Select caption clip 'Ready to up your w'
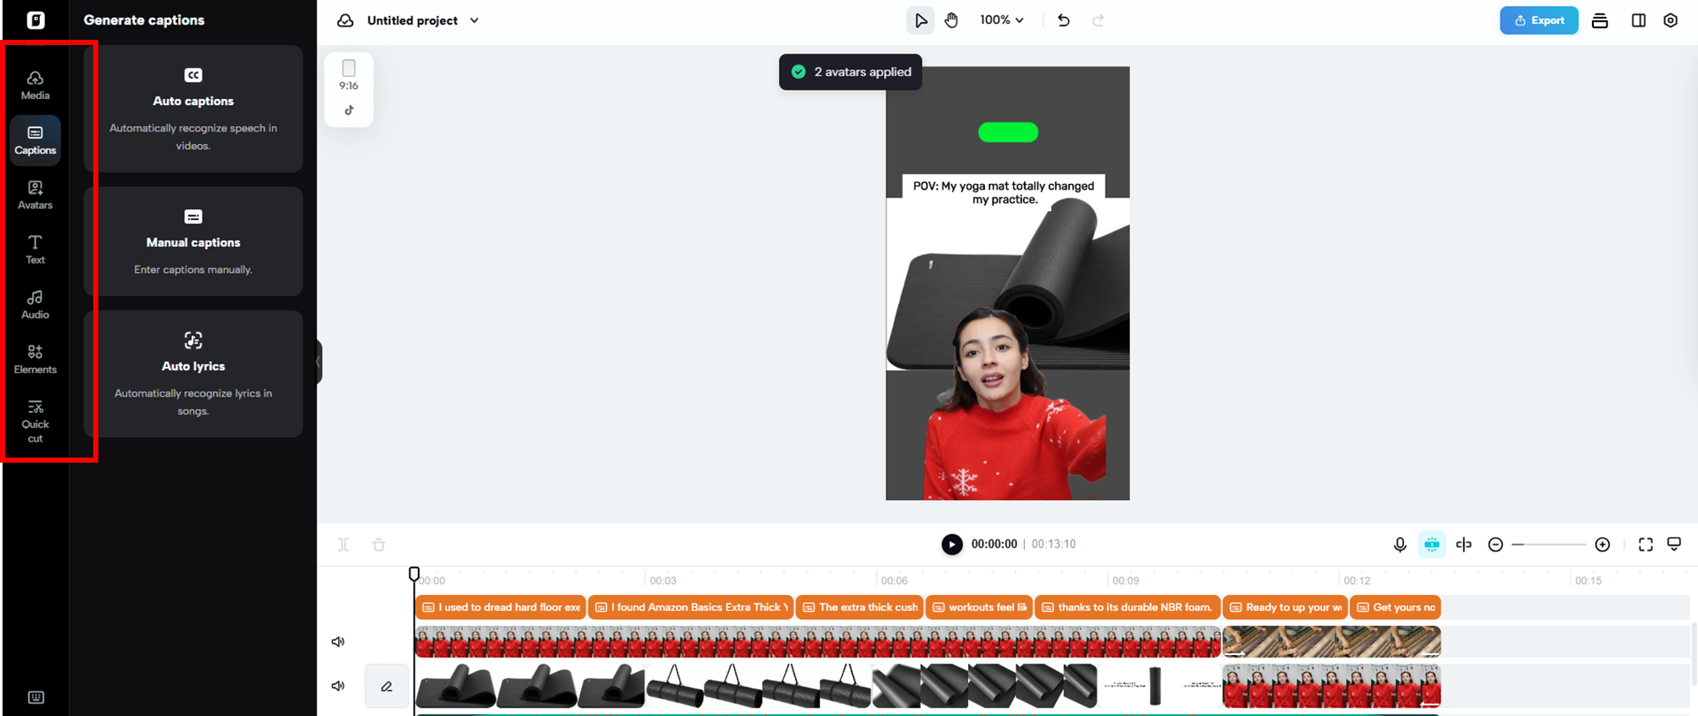1698x716 pixels. [1285, 608]
